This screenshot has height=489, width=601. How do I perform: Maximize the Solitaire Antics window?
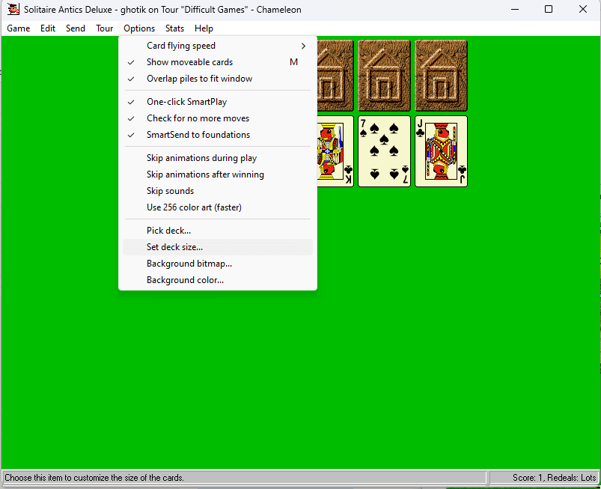[x=549, y=9]
